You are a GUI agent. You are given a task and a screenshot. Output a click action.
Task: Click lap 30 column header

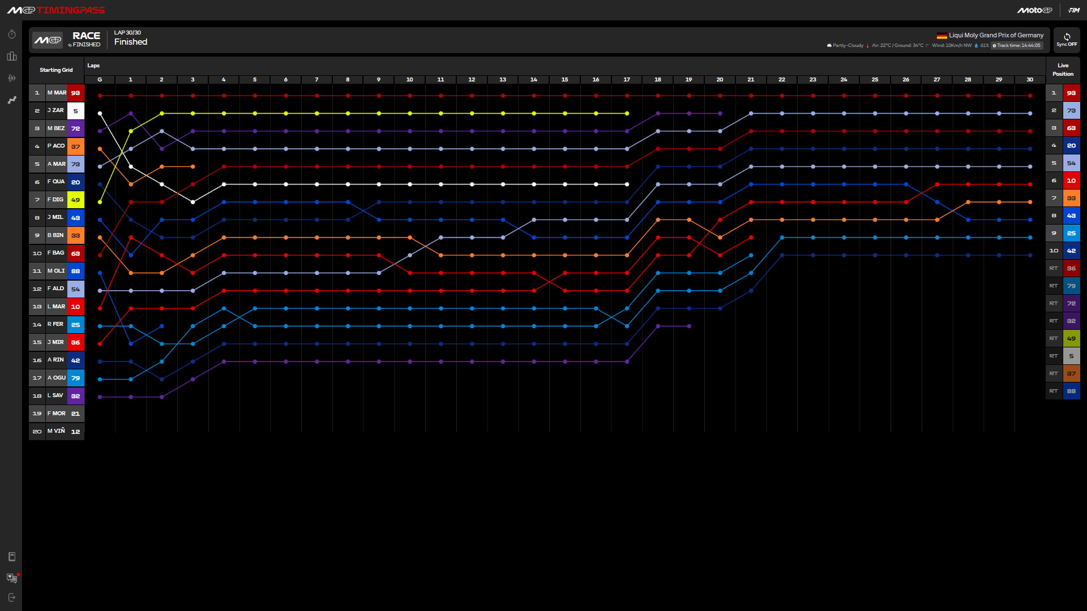(1029, 80)
